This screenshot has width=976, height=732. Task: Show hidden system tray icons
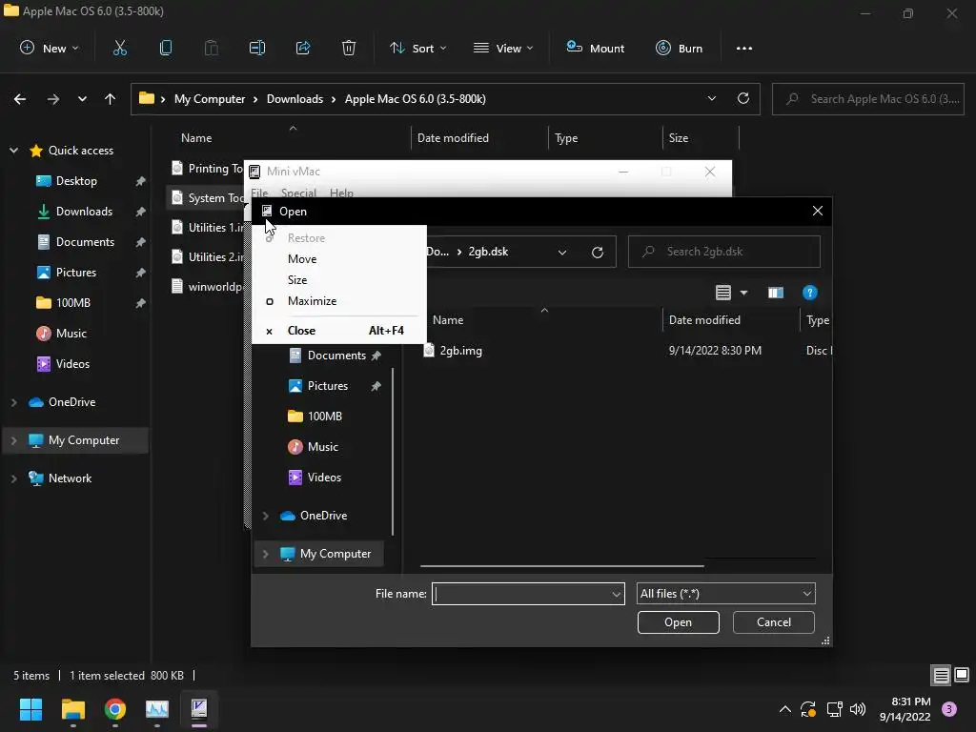coord(785,709)
